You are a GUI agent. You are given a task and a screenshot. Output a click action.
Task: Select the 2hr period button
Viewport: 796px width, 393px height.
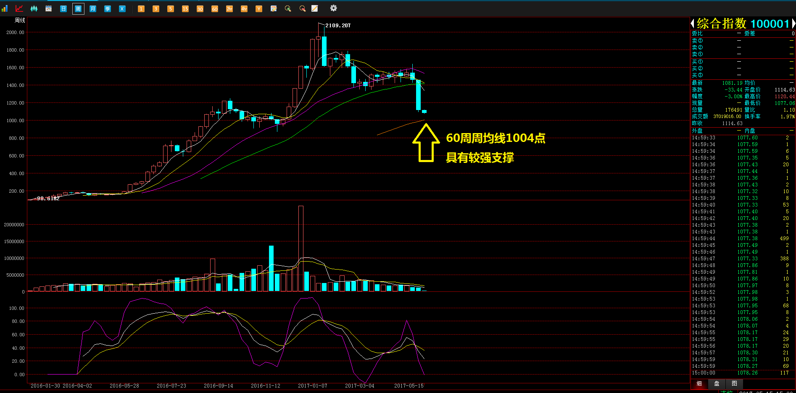[229, 8]
